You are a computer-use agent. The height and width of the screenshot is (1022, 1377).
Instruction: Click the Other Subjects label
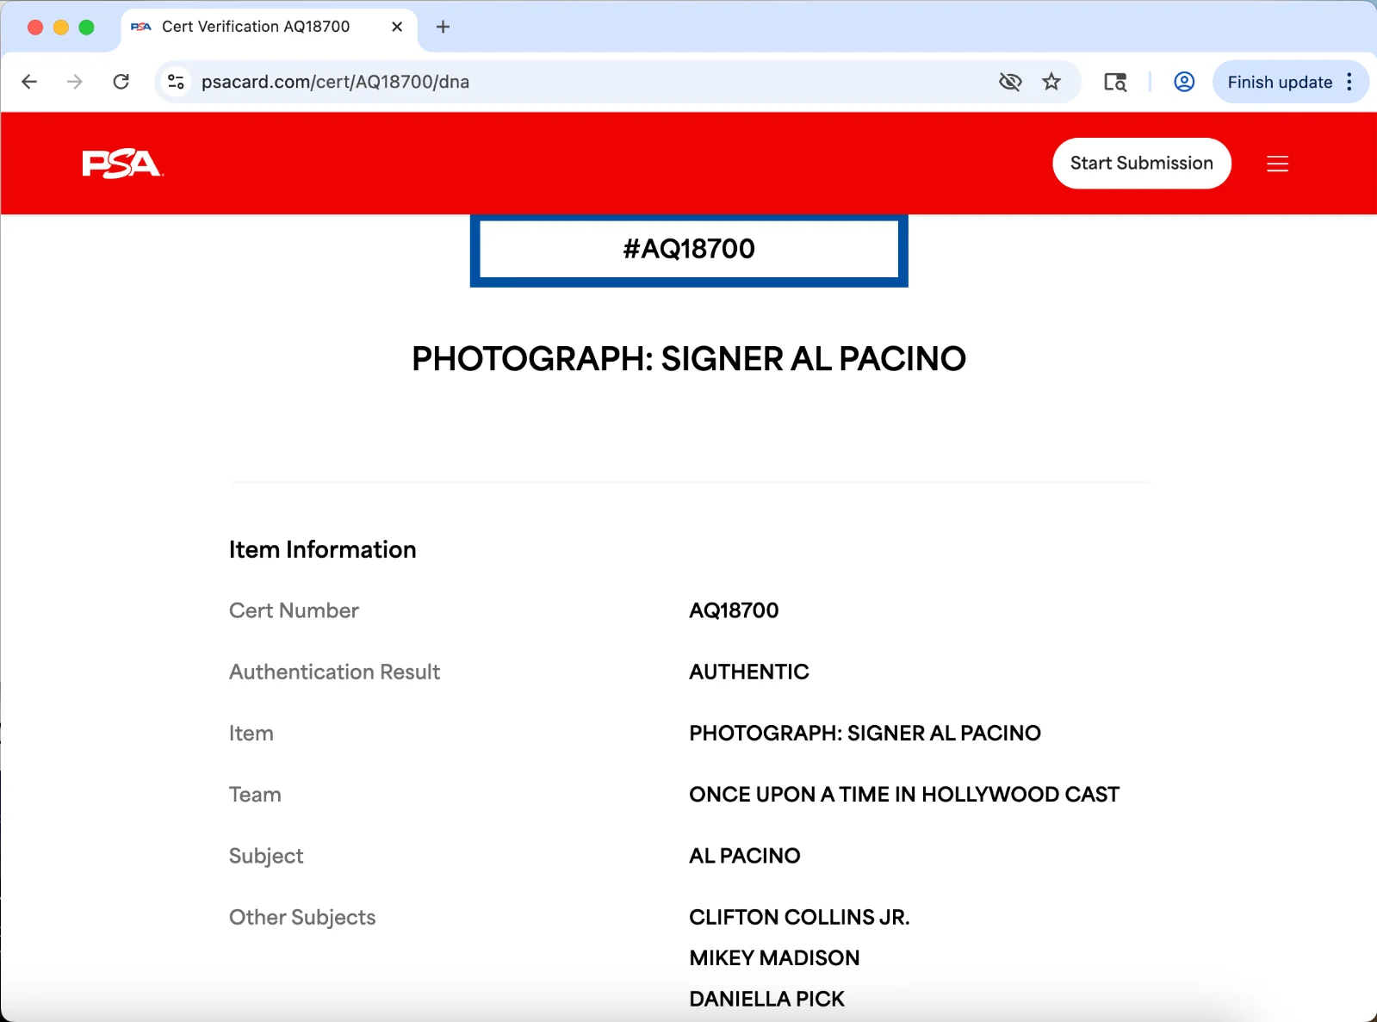coord(302,918)
